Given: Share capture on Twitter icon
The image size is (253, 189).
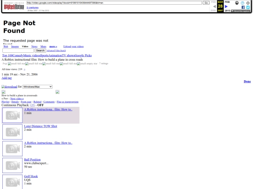Looking at the screenshot, I should click(x=248, y=7).
